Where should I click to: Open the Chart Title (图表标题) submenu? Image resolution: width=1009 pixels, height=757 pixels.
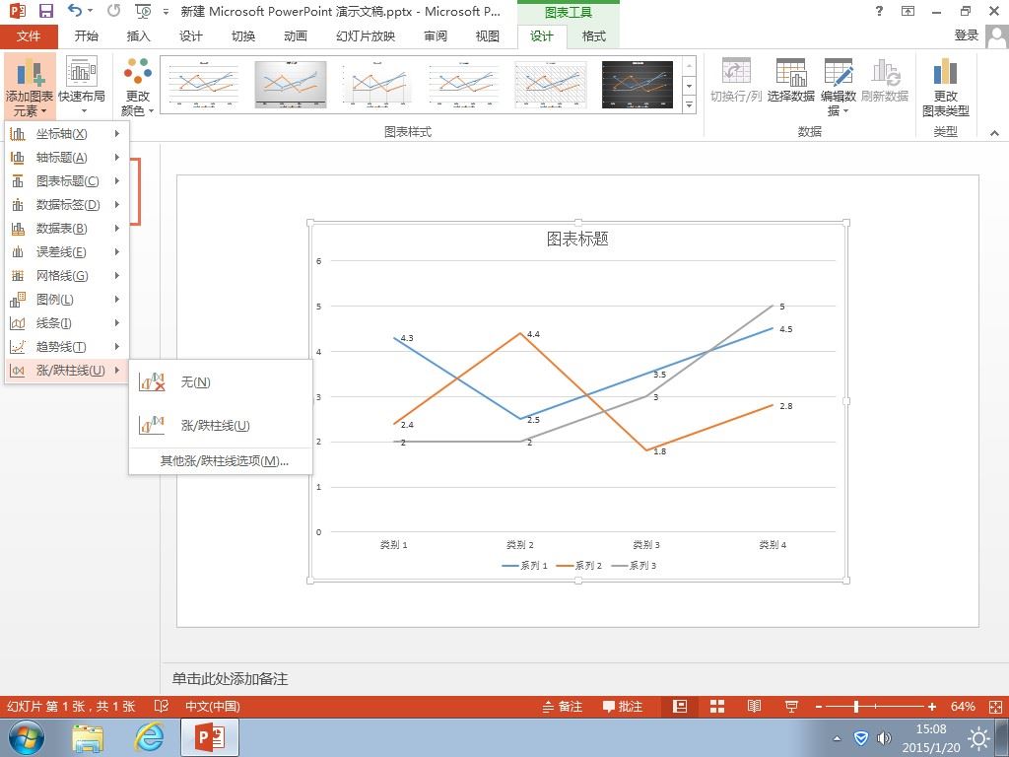[66, 181]
